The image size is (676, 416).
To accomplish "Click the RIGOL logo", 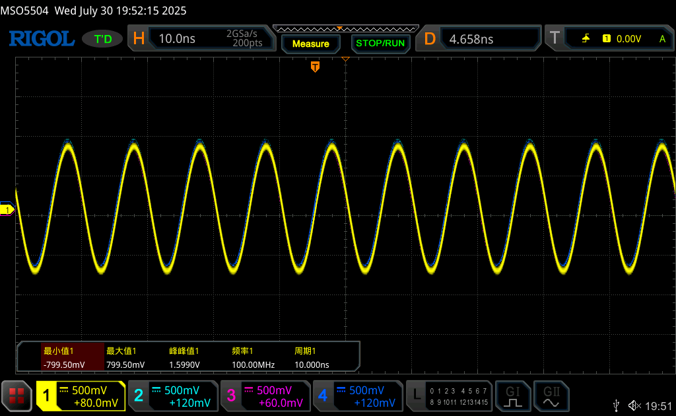I will [42, 39].
